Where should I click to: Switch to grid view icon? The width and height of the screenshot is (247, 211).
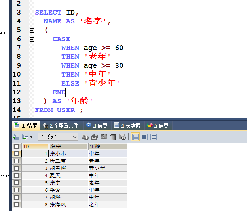pyautogui.click(x=135, y=137)
